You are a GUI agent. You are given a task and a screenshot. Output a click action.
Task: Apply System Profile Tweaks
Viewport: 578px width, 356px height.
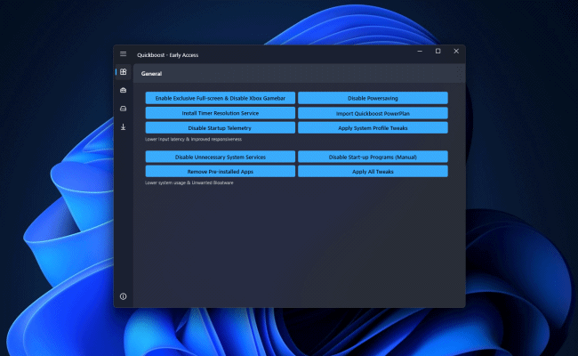[x=372, y=128]
